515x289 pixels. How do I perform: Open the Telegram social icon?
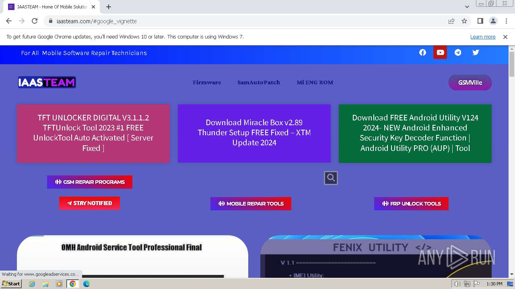458,53
